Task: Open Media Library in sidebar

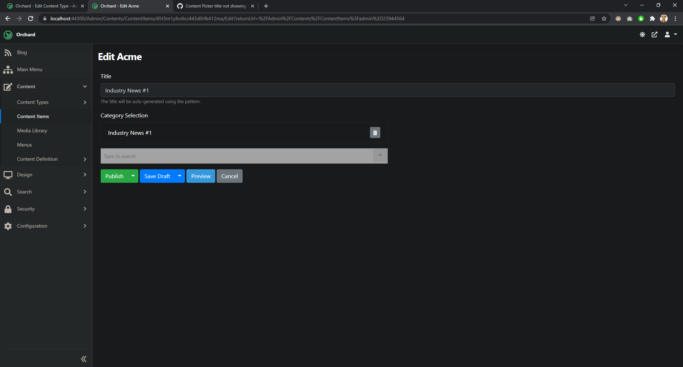Action: click(x=32, y=131)
